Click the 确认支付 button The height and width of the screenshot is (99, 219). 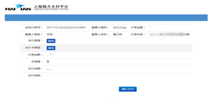[128, 89]
